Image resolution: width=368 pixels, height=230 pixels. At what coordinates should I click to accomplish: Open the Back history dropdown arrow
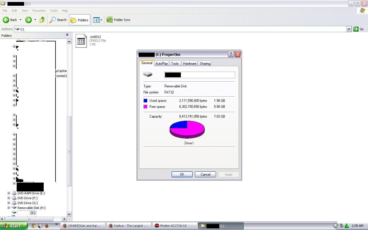20,20
